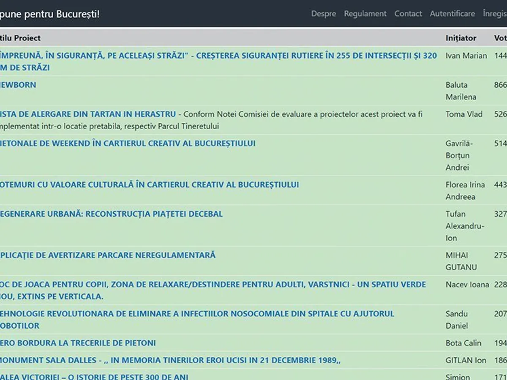Viewport: 507px width, 380px height.
Task: Open the Despre menu item
Action: tap(323, 14)
